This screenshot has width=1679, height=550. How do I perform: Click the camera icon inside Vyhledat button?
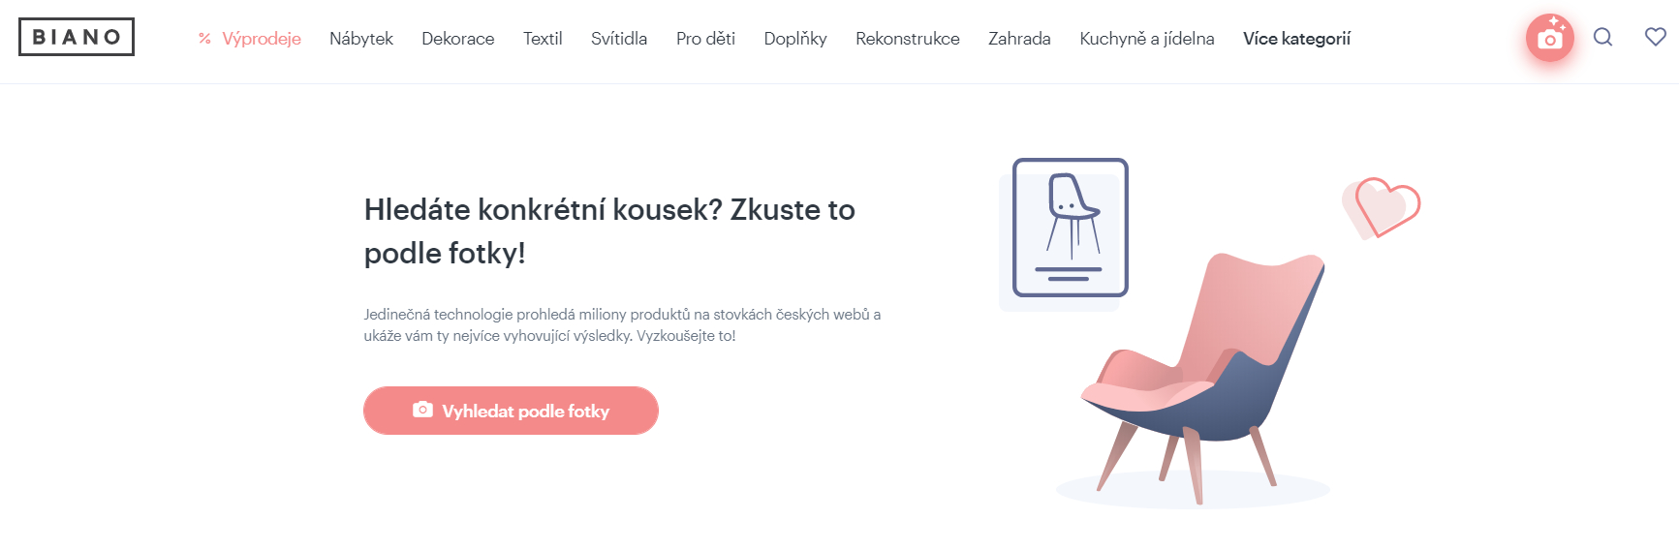click(422, 410)
